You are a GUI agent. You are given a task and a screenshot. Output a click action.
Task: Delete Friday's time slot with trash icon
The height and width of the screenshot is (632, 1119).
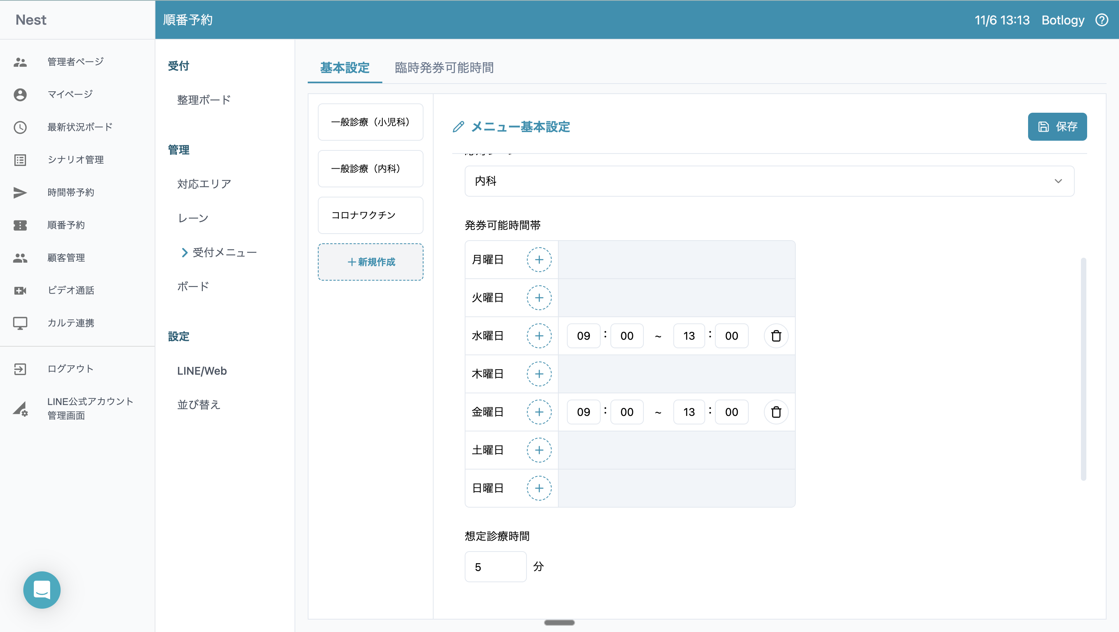coord(776,412)
